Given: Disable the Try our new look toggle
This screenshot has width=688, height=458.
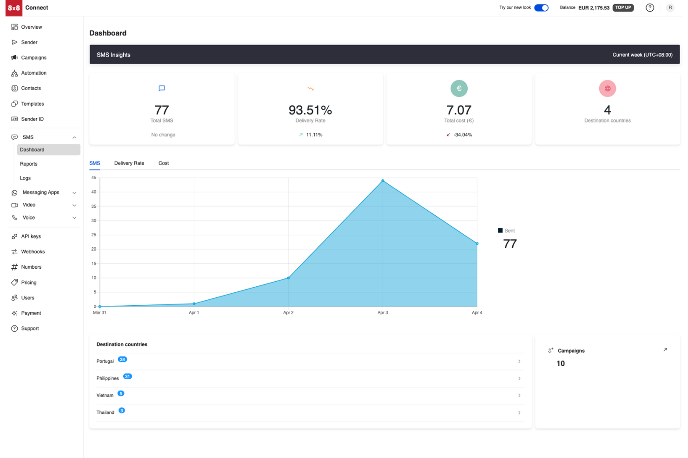Looking at the screenshot, I should click(x=541, y=7).
